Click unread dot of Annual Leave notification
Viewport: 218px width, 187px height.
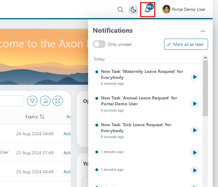97,98
